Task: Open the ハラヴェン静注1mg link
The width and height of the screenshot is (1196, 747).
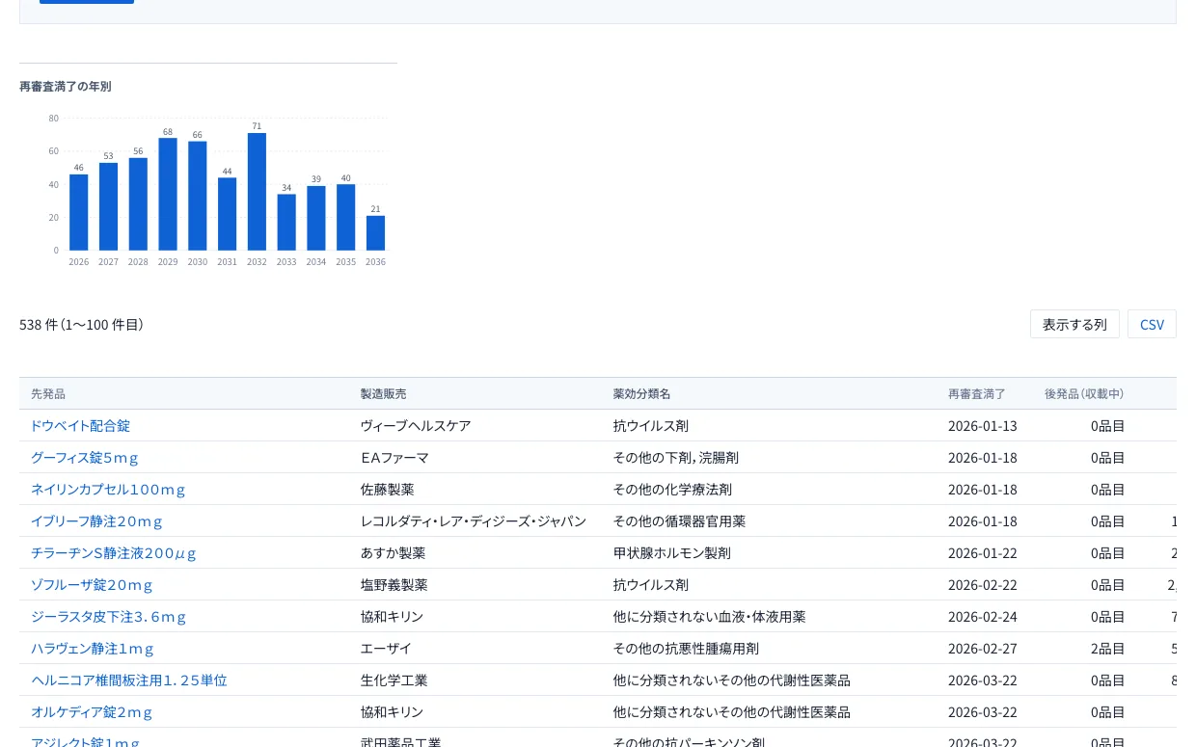Action: [x=93, y=648]
